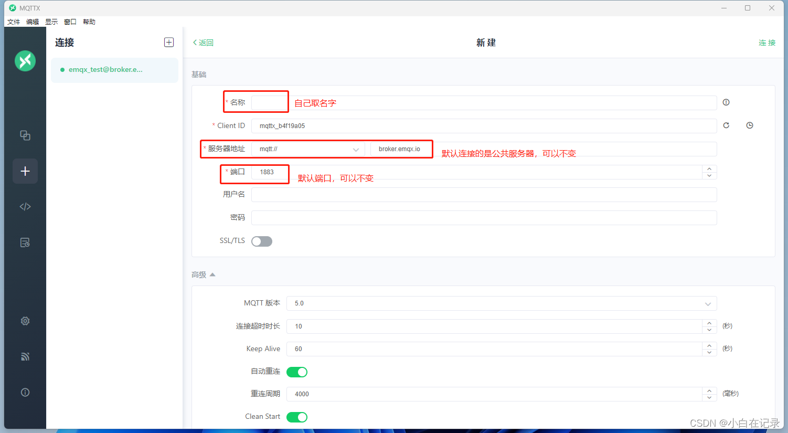Decrease 重连周期 with down arrow
The height and width of the screenshot is (433, 788).
(709, 397)
